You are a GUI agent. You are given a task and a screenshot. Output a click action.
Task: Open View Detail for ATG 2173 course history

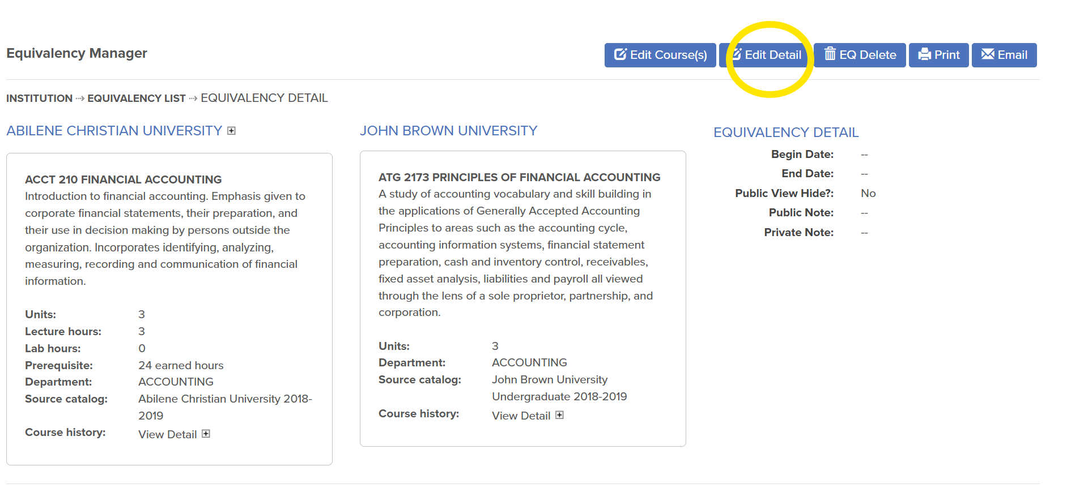coord(521,416)
